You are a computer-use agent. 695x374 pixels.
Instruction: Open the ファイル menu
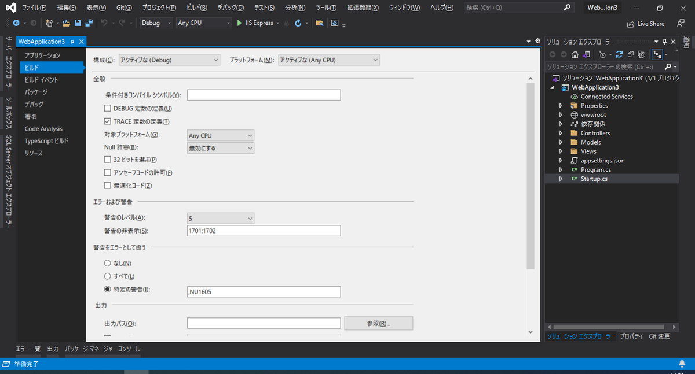[34, 8]
